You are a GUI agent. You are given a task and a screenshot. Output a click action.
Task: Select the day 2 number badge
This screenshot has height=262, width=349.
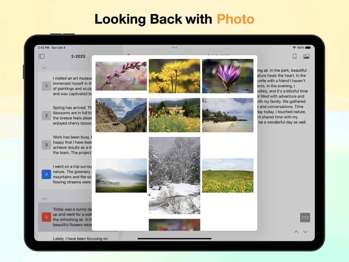pos(46,115)
